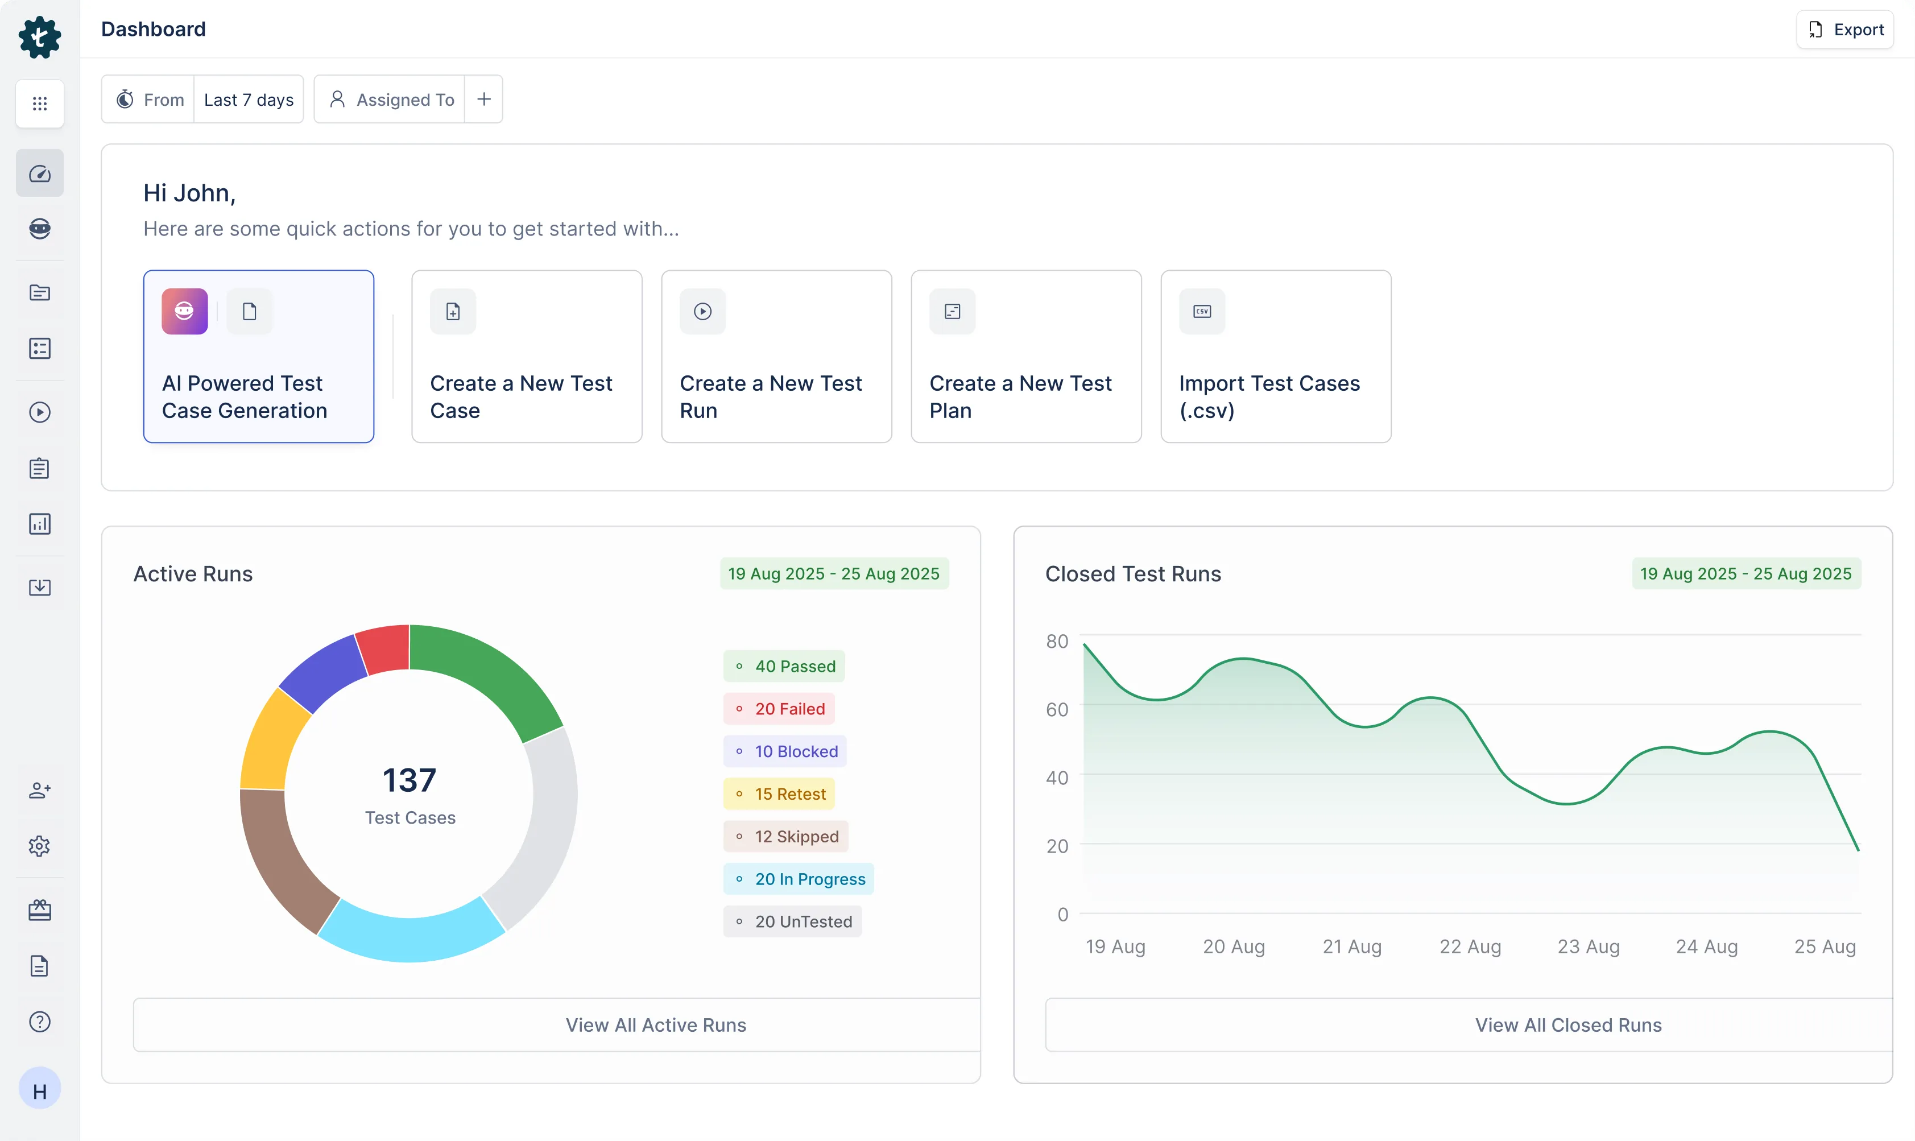
Task: Open the Assigned To filter dropdown
Action: coord(391,98)
